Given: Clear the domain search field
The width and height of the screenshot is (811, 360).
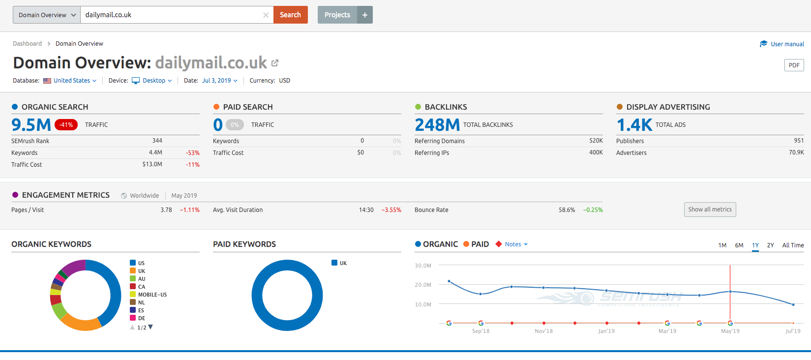Looking at the screenshot, I should [266, 15].
